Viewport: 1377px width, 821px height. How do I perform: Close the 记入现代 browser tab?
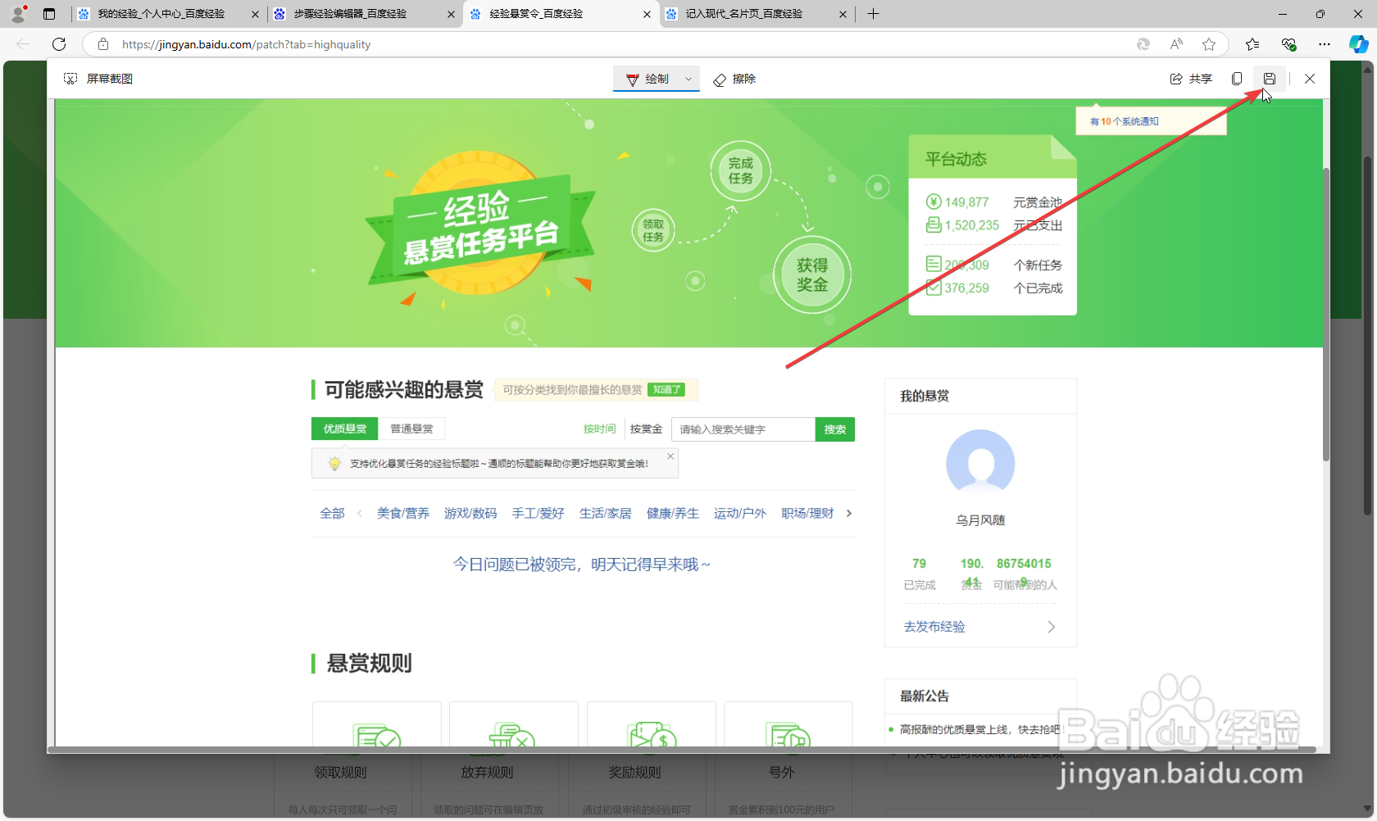tap(843, 14)
